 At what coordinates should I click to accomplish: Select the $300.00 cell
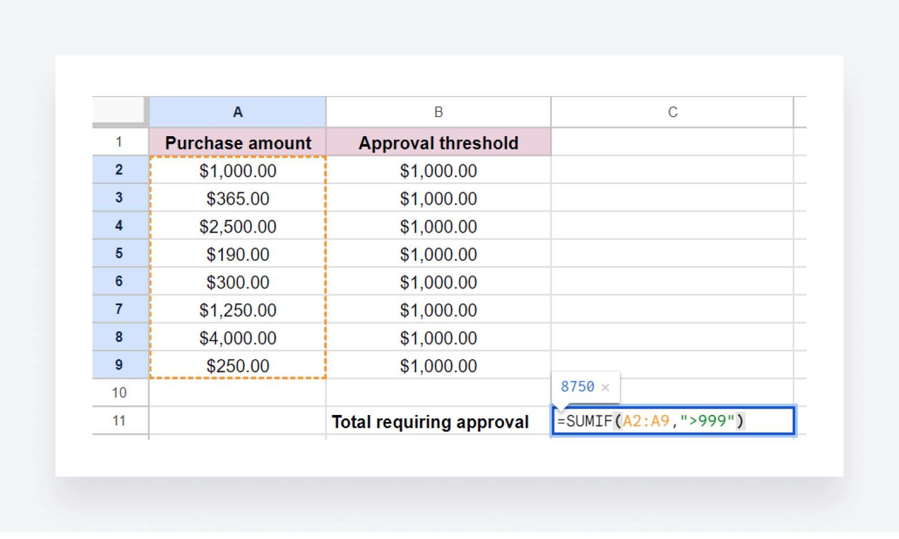(237, 282)
